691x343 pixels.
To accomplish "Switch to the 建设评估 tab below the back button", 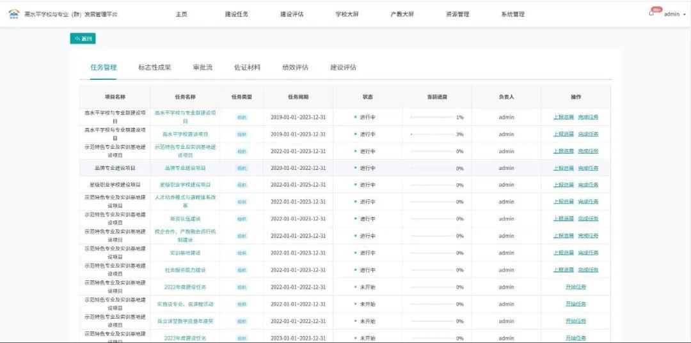I will click(x=344, y=67).
